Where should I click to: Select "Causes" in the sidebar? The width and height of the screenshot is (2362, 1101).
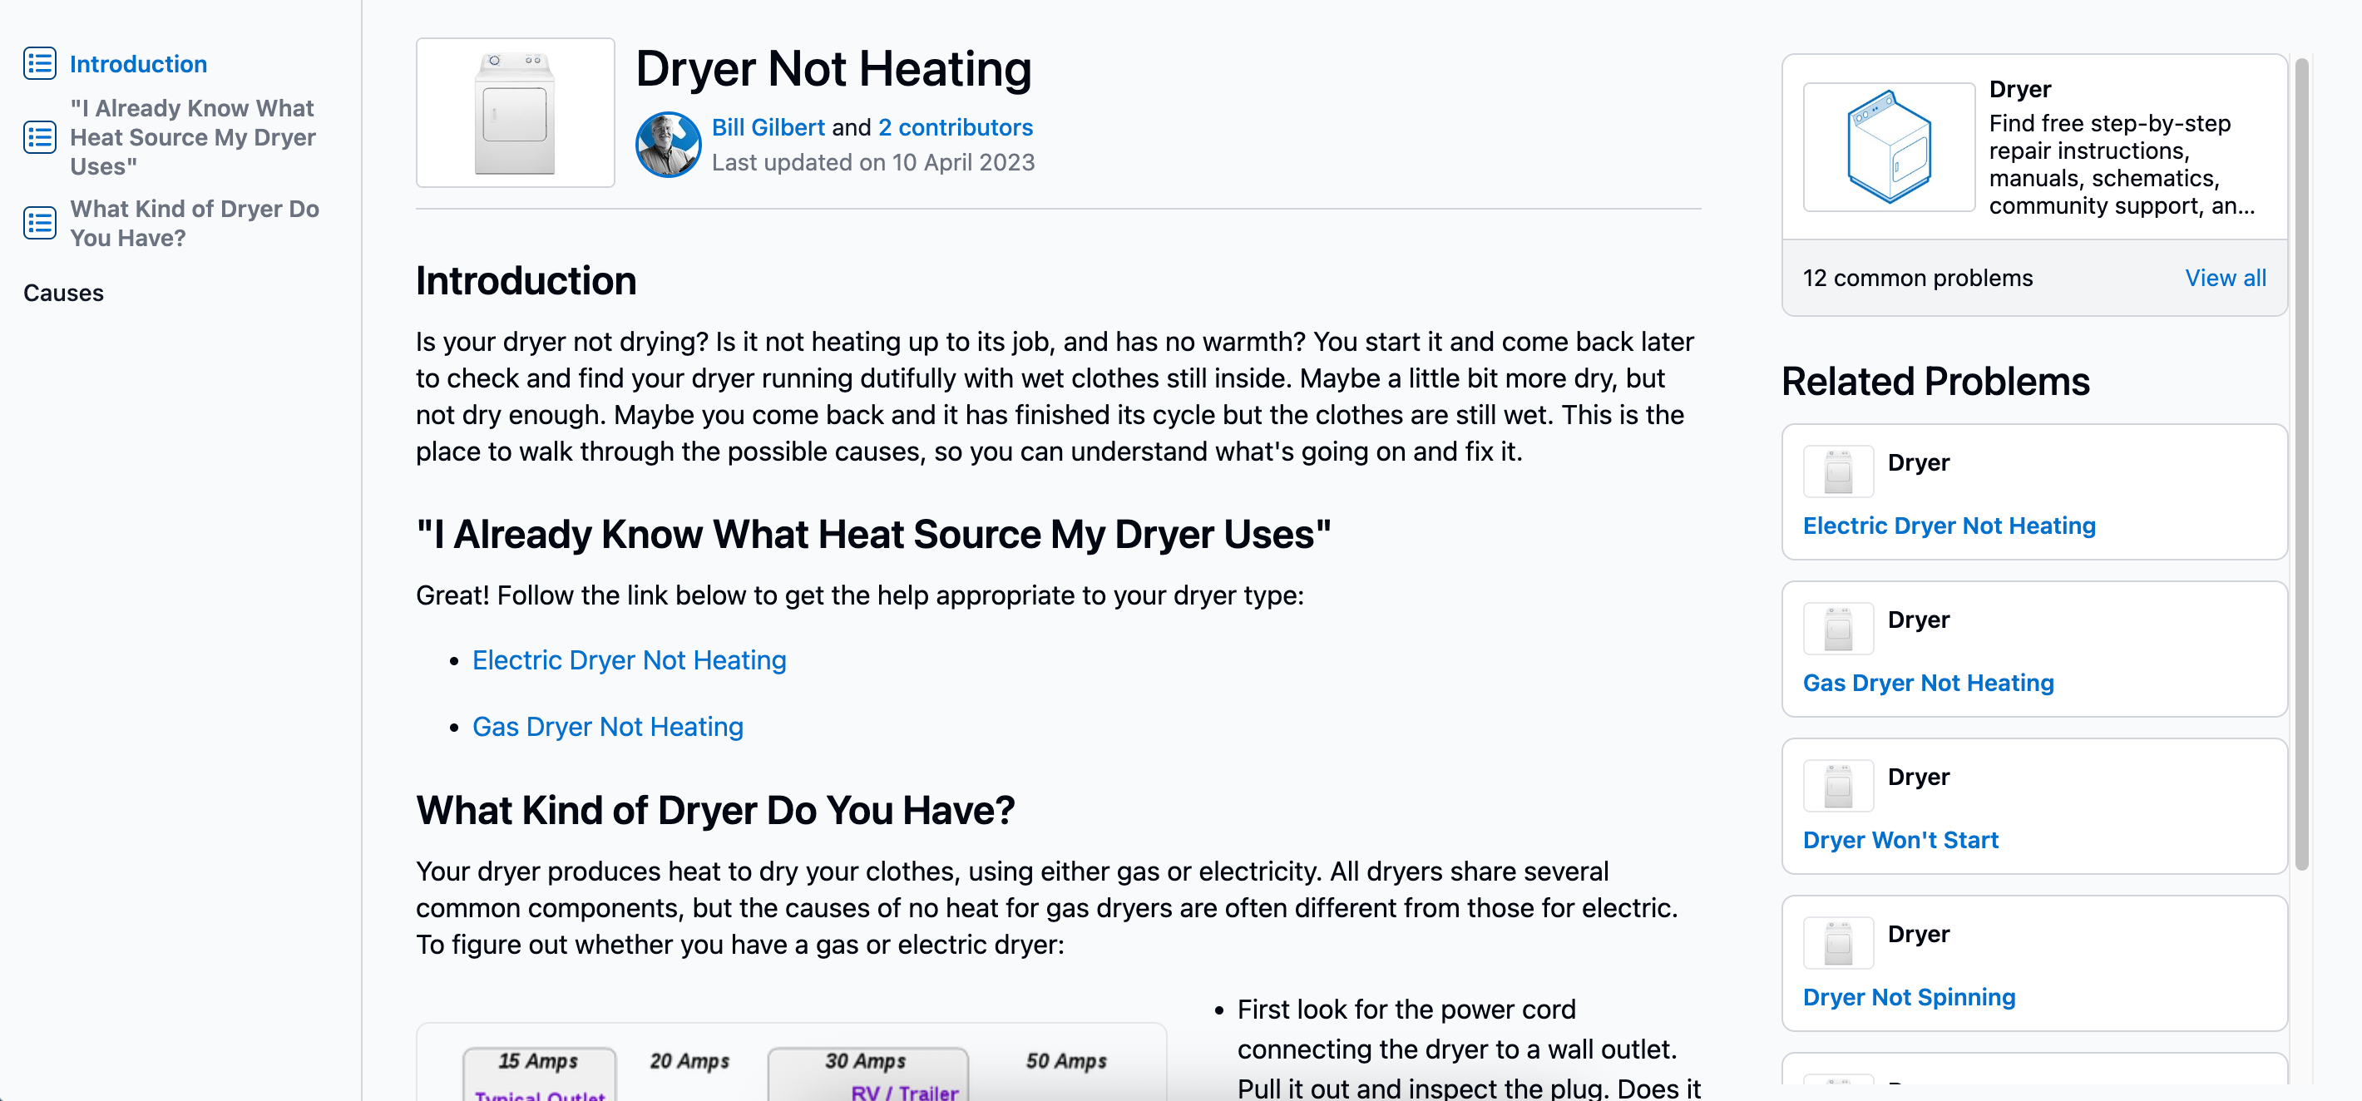pyautogui.click(x=62, y=293)
